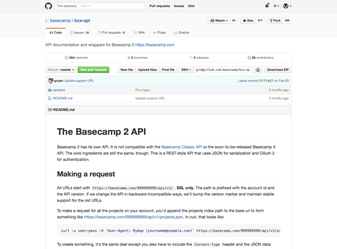Open the sections folder
This screenshot has width=337, height=249.
pyautogui.click(x=59, y=90)
